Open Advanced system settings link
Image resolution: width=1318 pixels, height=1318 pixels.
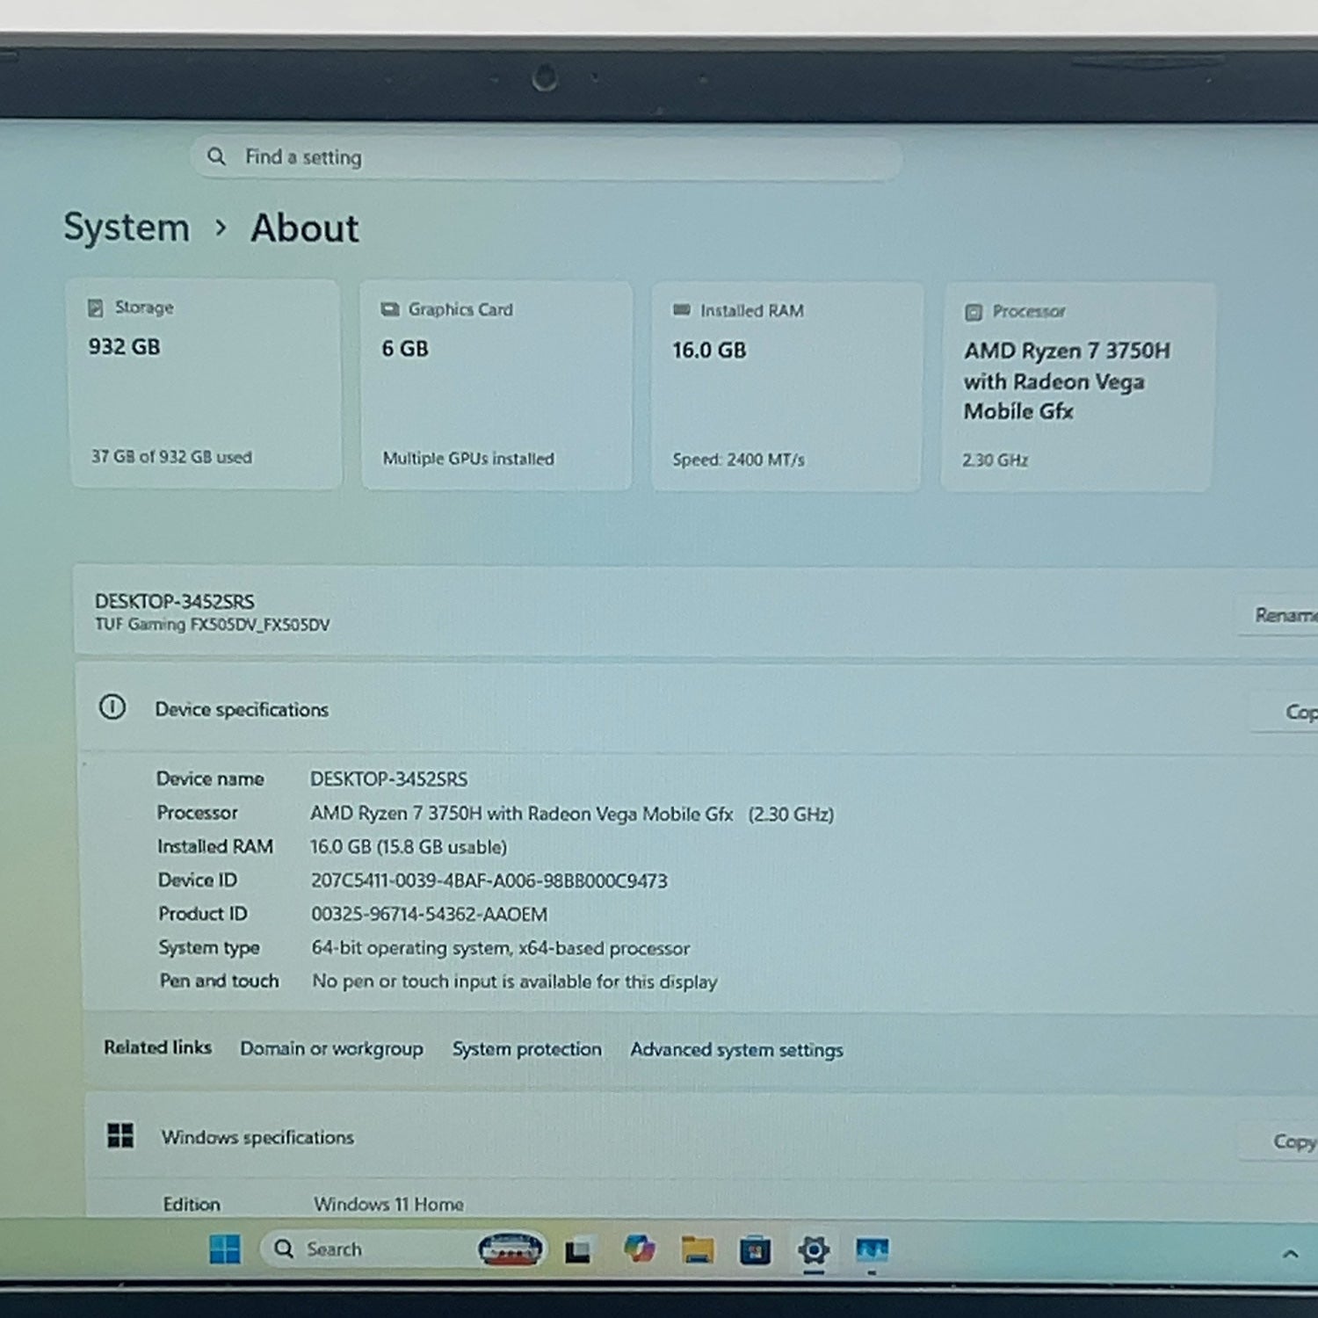(x=736, y=1050)
